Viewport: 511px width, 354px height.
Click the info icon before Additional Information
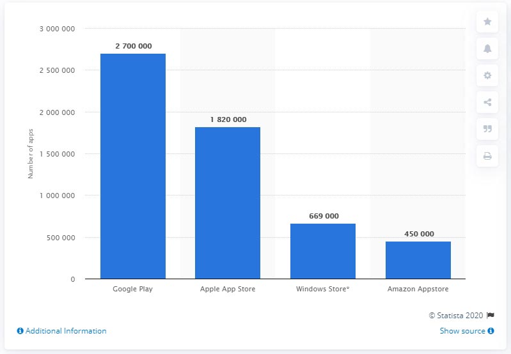point(20,331)
